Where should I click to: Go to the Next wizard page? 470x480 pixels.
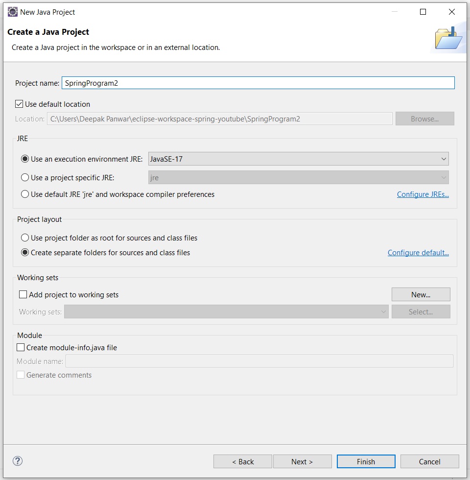pos(303,461)
